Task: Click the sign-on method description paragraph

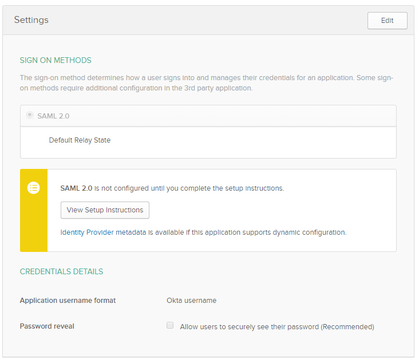Action: (206, 83)
